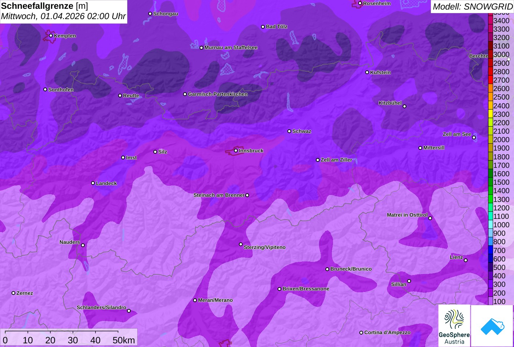Click the Imst town label
Viewport: 514px width, 347px height.
tap(131, 158)
